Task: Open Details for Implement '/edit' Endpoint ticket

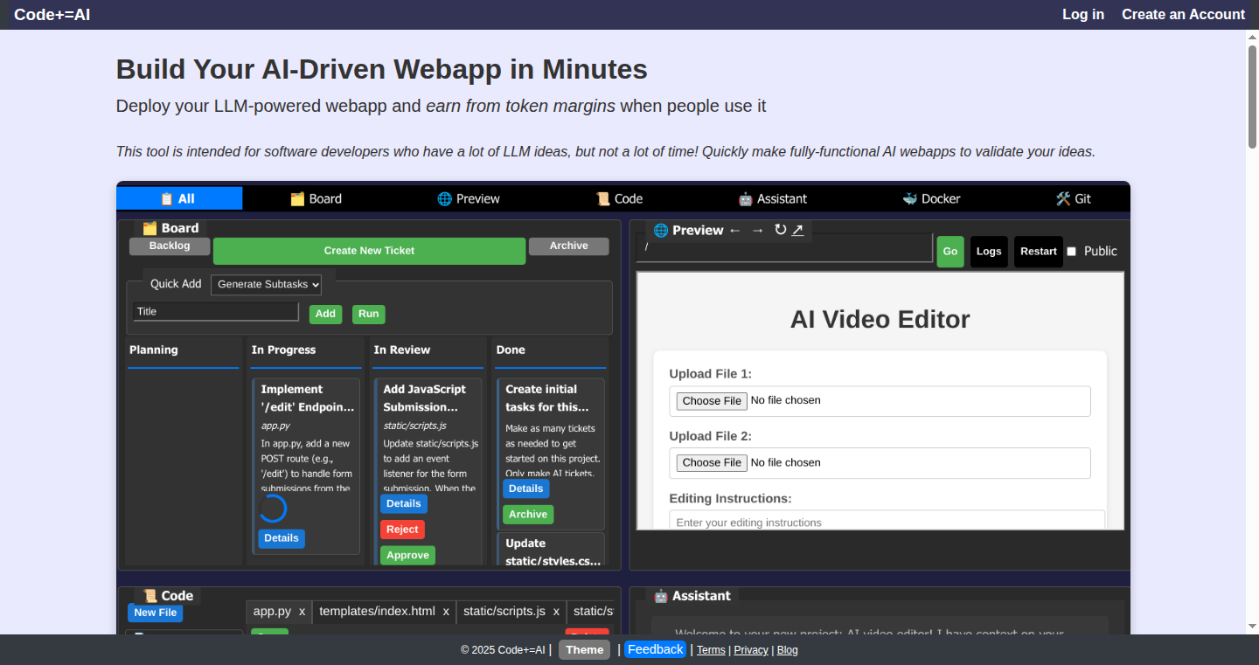Action: pos(282,538)
